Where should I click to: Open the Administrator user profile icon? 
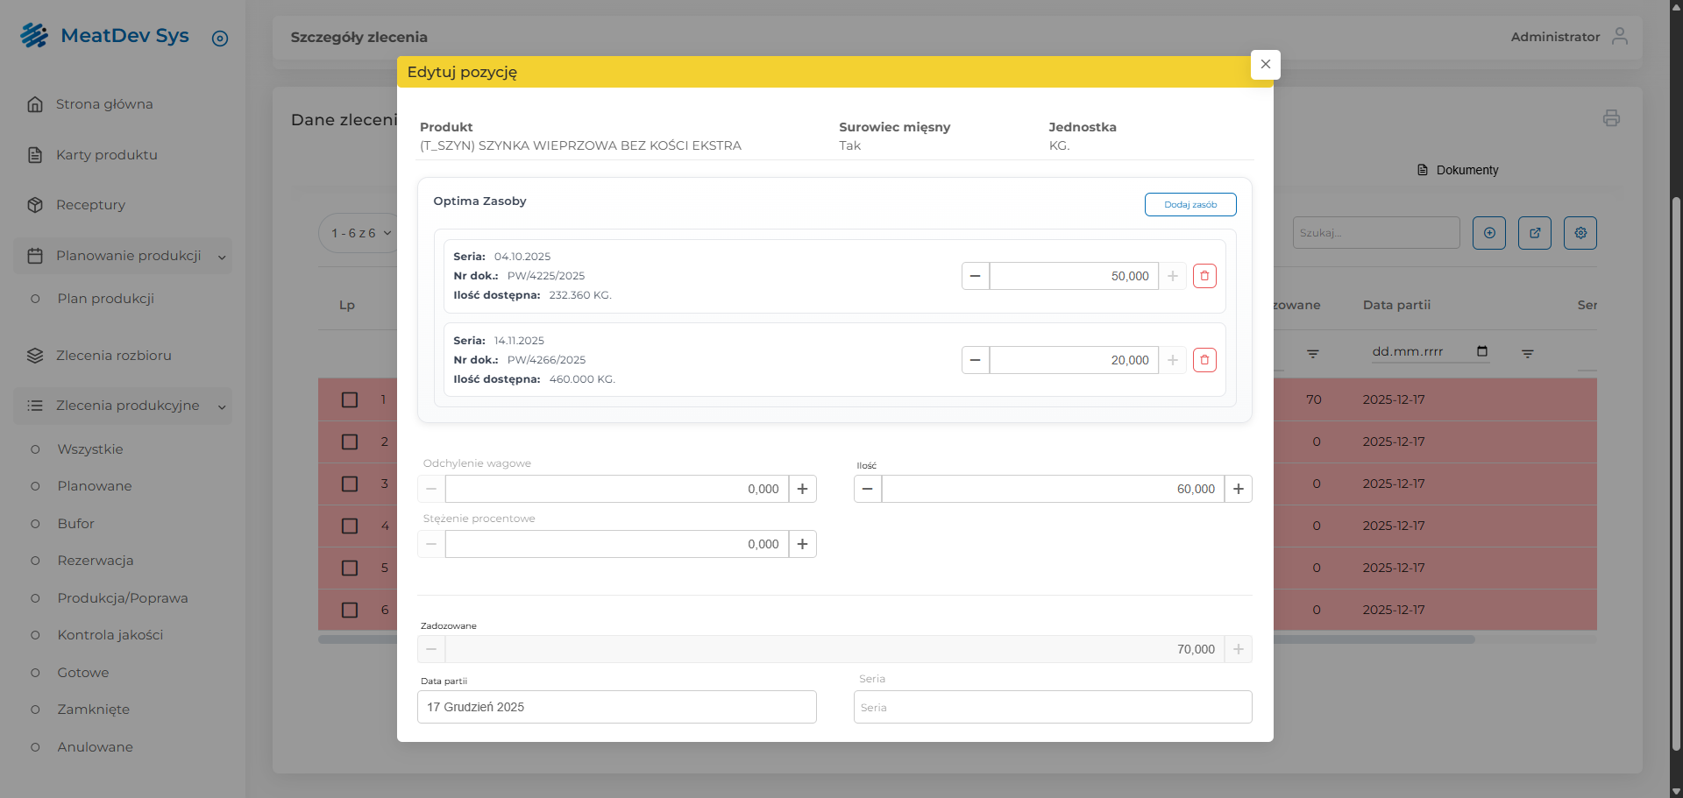point(1619,36)
